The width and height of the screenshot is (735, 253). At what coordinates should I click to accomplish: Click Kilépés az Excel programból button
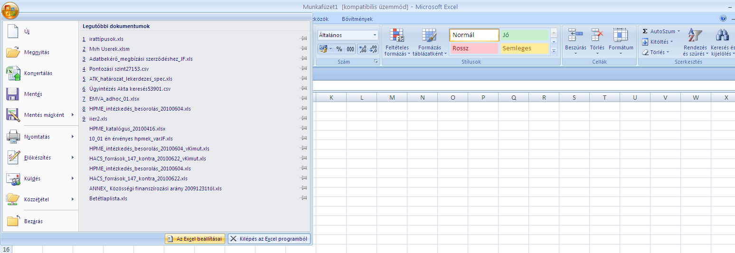tap(269, 239)
